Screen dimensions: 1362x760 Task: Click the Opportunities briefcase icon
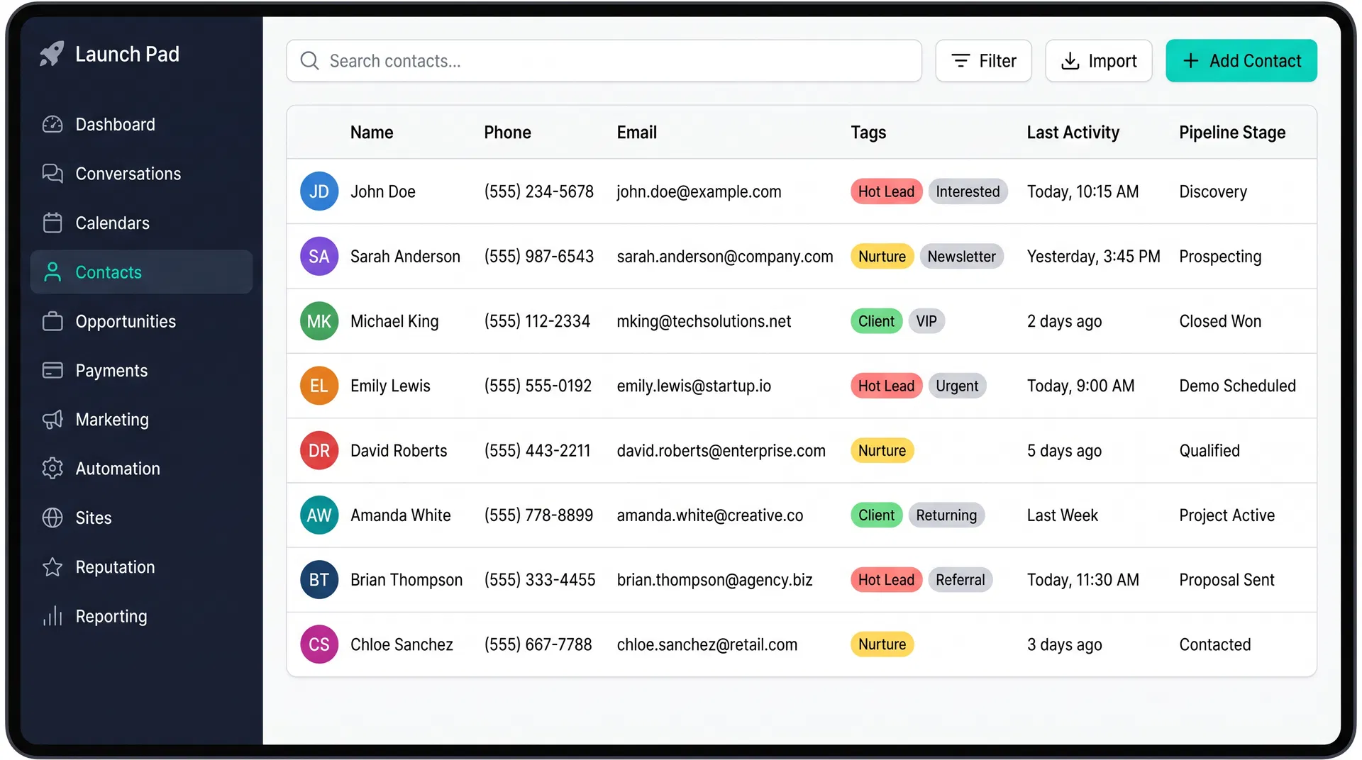point(52,321)
